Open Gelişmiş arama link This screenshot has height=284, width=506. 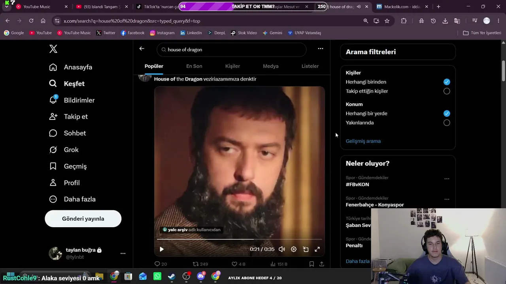pos(363,141)
